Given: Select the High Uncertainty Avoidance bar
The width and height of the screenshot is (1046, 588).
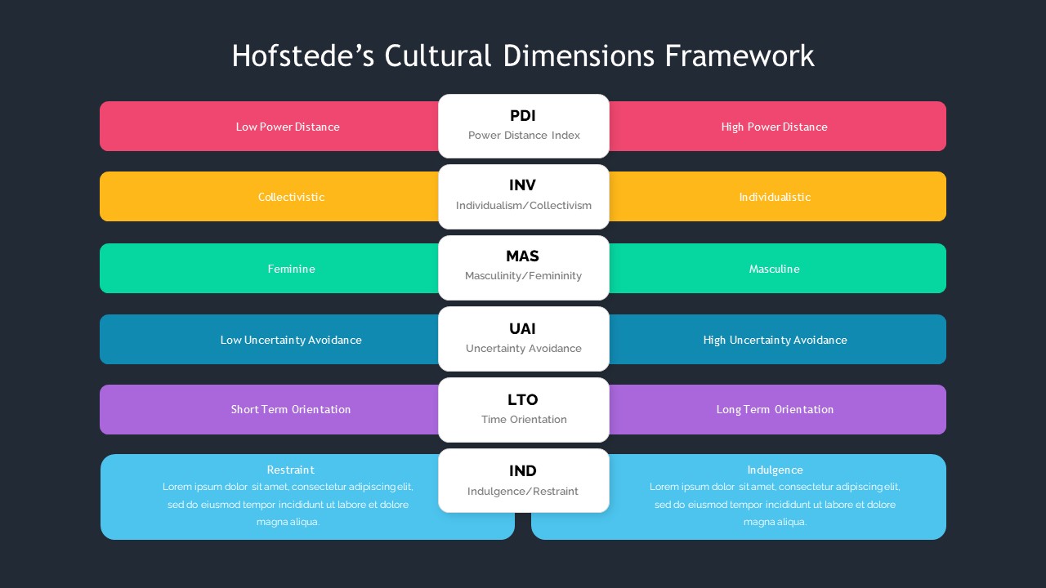Looking at the screenshot, I should (776, 340).
